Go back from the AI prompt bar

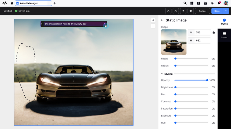42,24
